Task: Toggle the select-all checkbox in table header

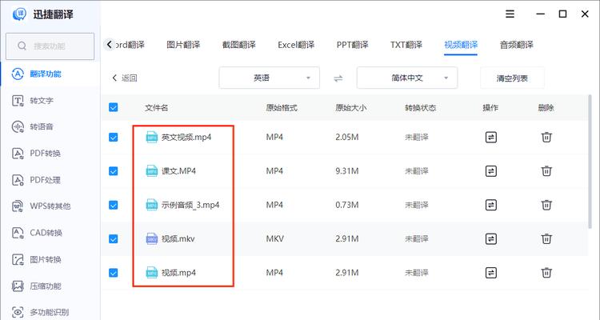Action: (x=113, y=107)
